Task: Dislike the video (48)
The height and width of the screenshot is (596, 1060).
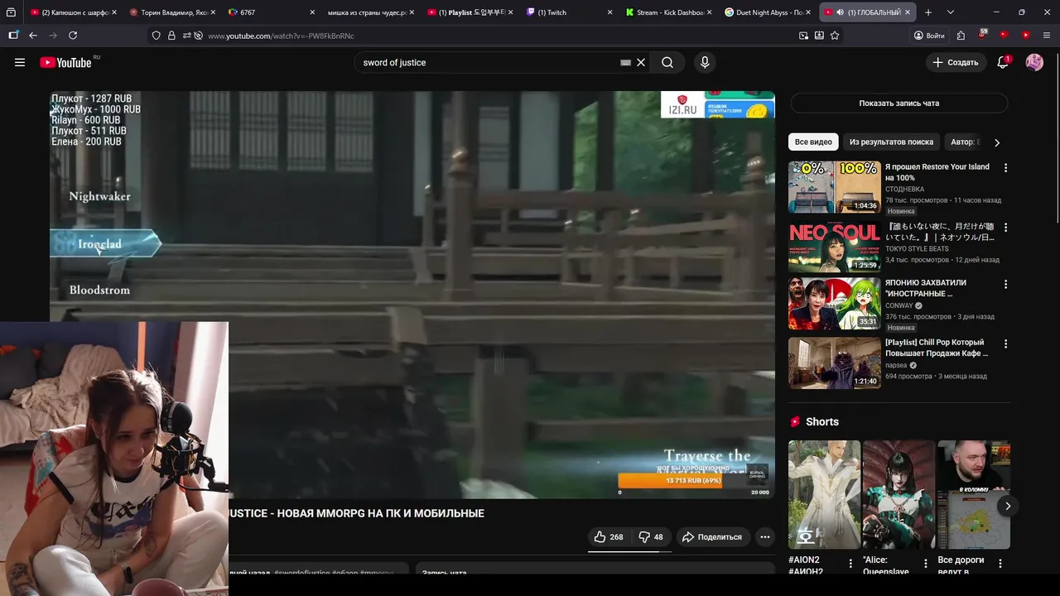Action: click(x=651, y=537)
